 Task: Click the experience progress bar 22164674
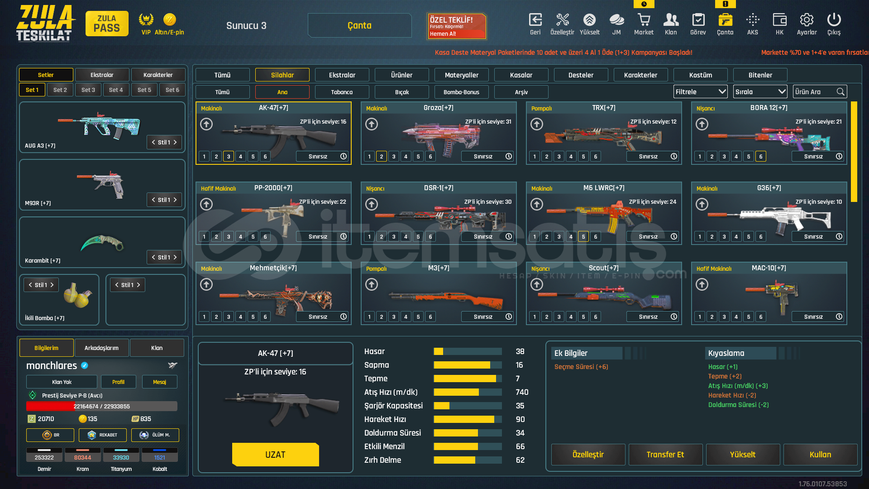click(102, 406)
